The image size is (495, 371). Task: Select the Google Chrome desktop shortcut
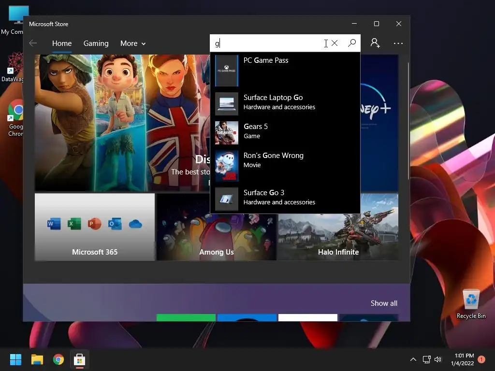point(15,118)
